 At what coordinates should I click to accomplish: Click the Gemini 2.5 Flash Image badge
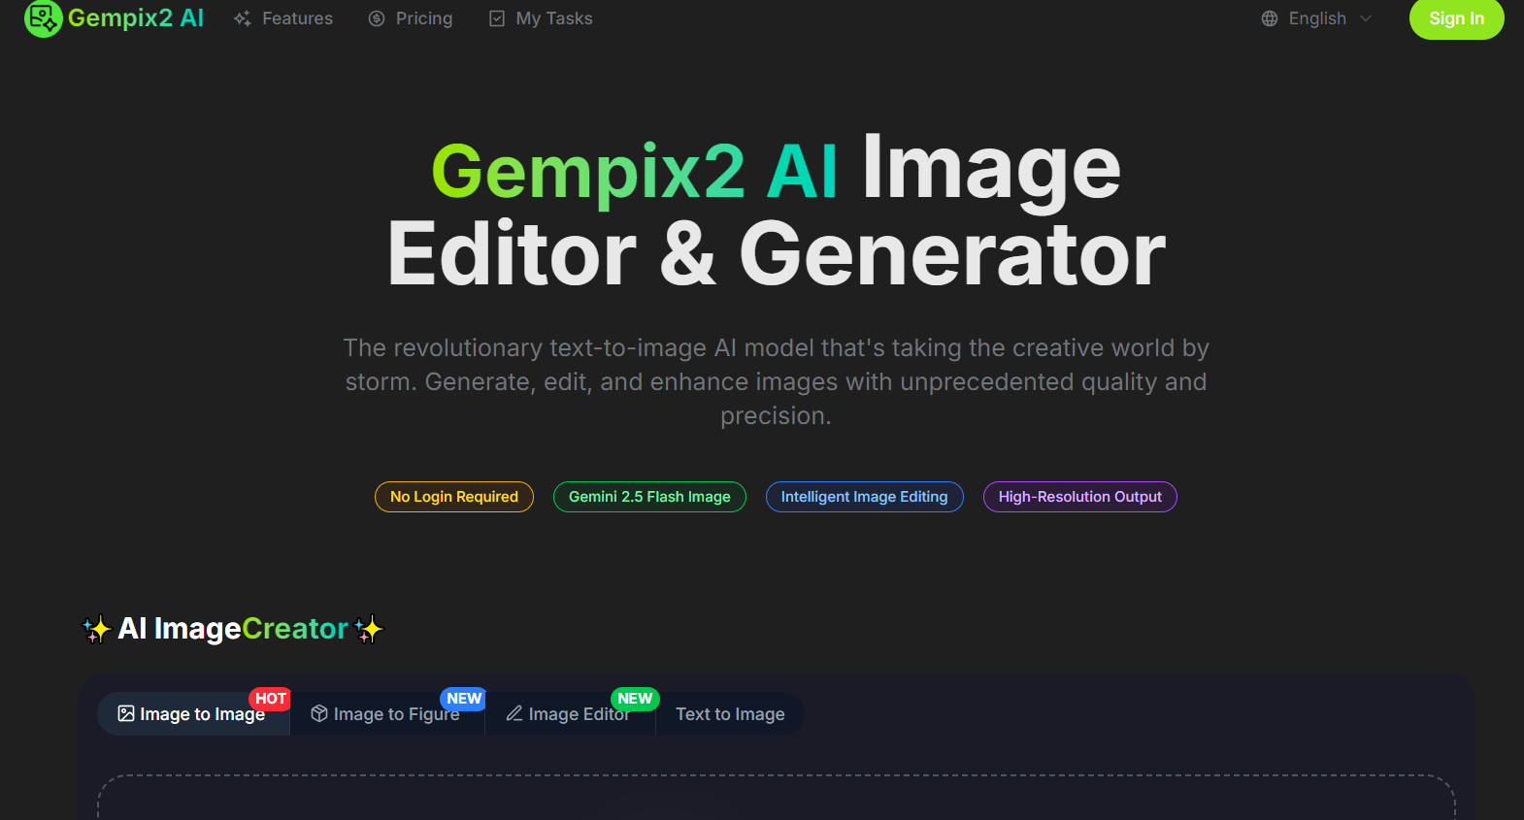click(649, 497)
